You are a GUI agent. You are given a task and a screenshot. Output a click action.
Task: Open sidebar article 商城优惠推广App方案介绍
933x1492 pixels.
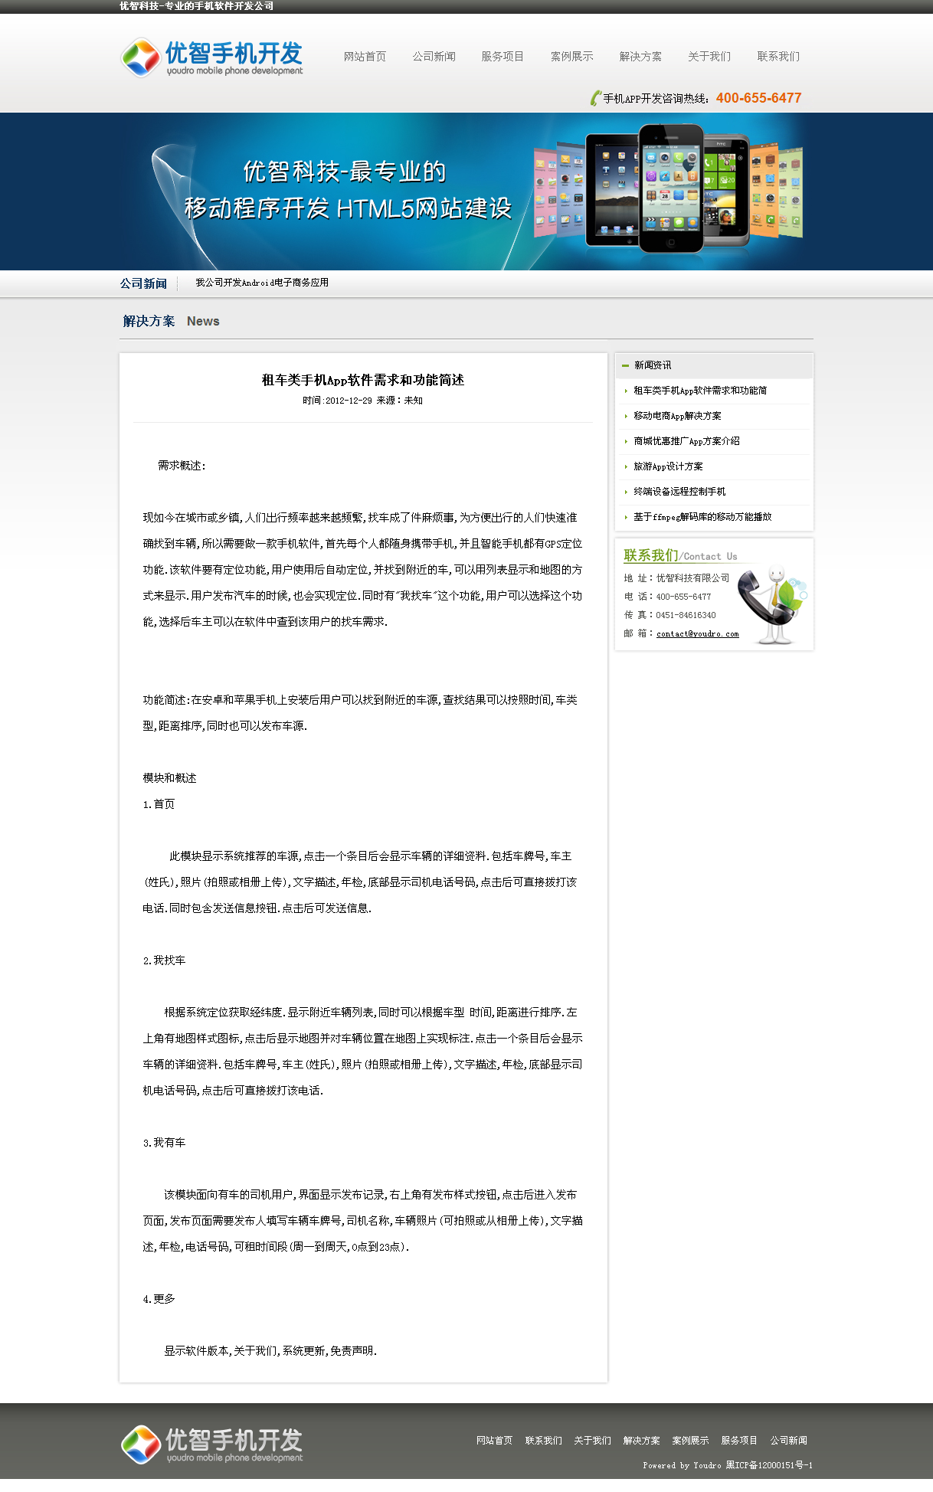click(x=686, y=441)
